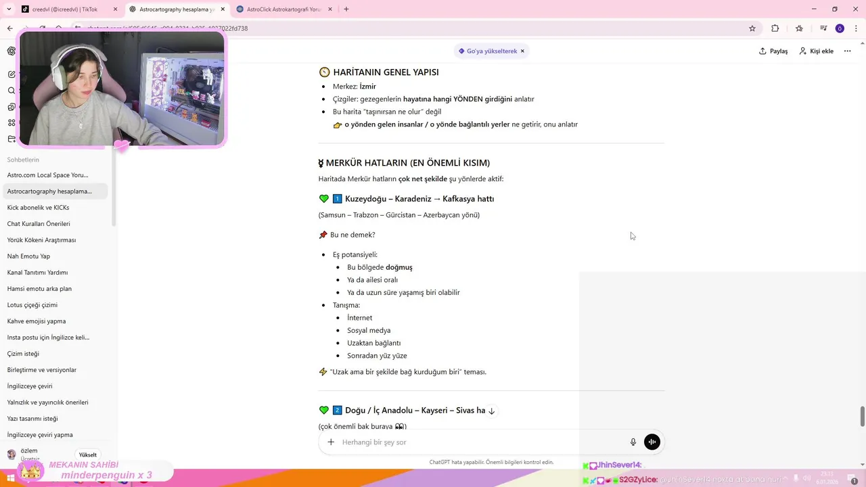Open Kick abonelik ve KICKs chat
The image size is (866, 487).
55,208
